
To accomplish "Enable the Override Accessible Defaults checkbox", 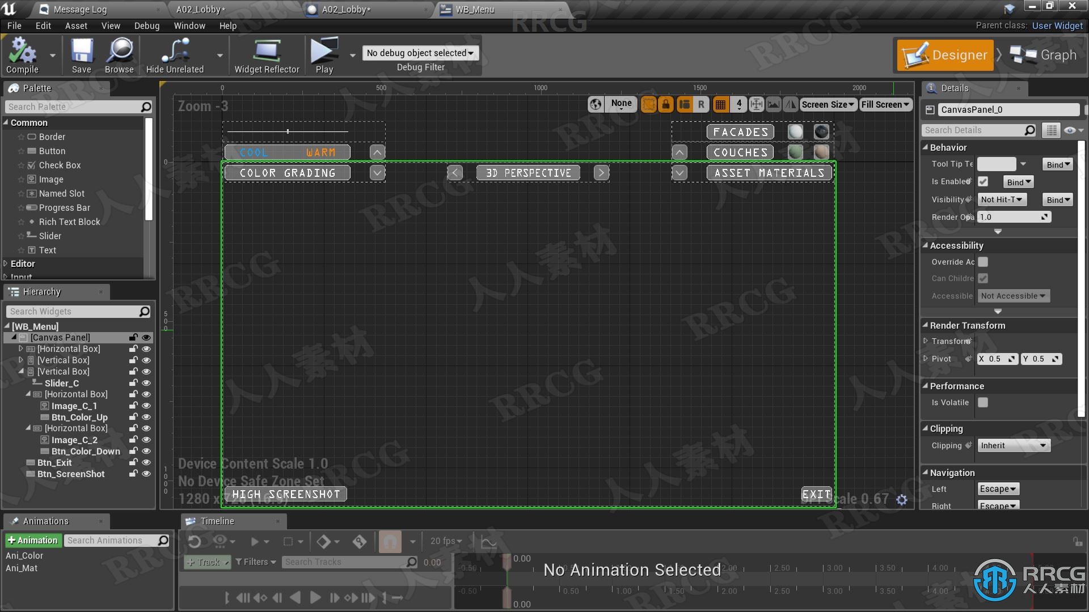I will tap(983, 262).
